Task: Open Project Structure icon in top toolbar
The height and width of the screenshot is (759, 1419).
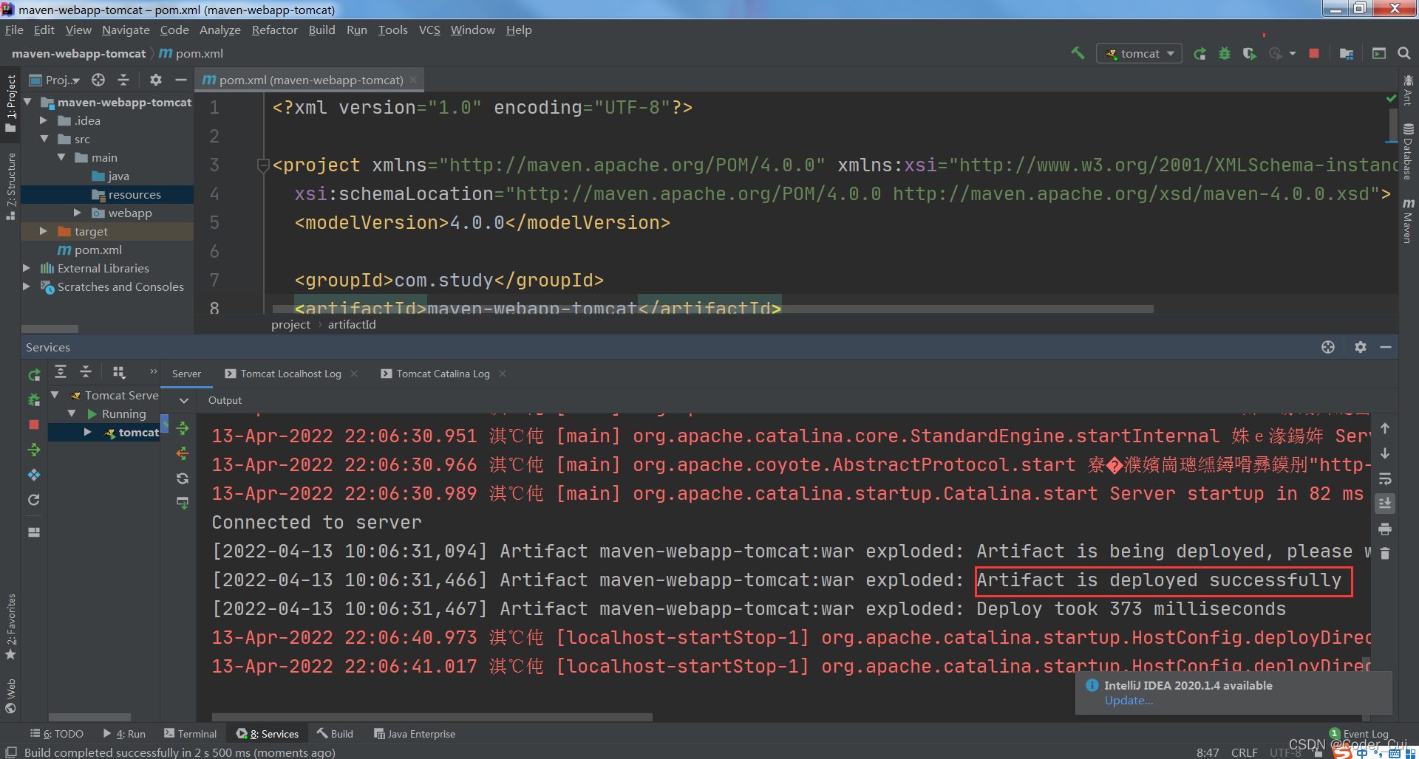Action: click(x=1347, y=53)
